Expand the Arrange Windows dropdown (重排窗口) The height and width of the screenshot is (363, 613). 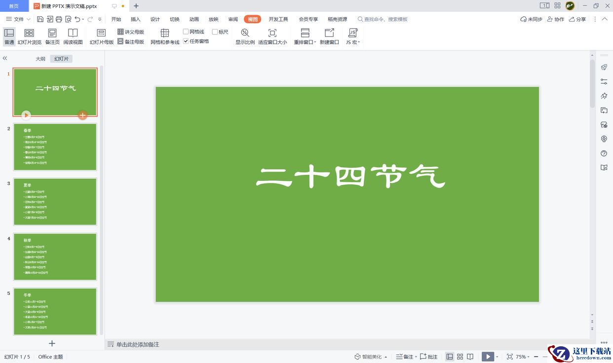tap(305, 42)
